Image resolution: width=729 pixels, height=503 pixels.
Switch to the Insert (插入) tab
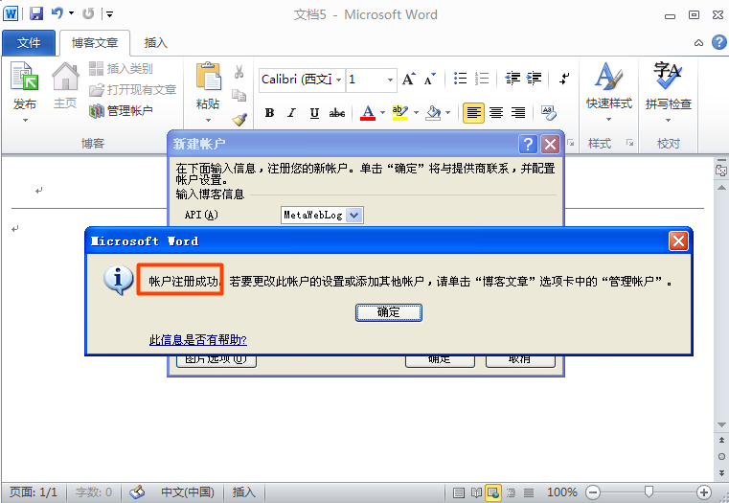[155, 43]
